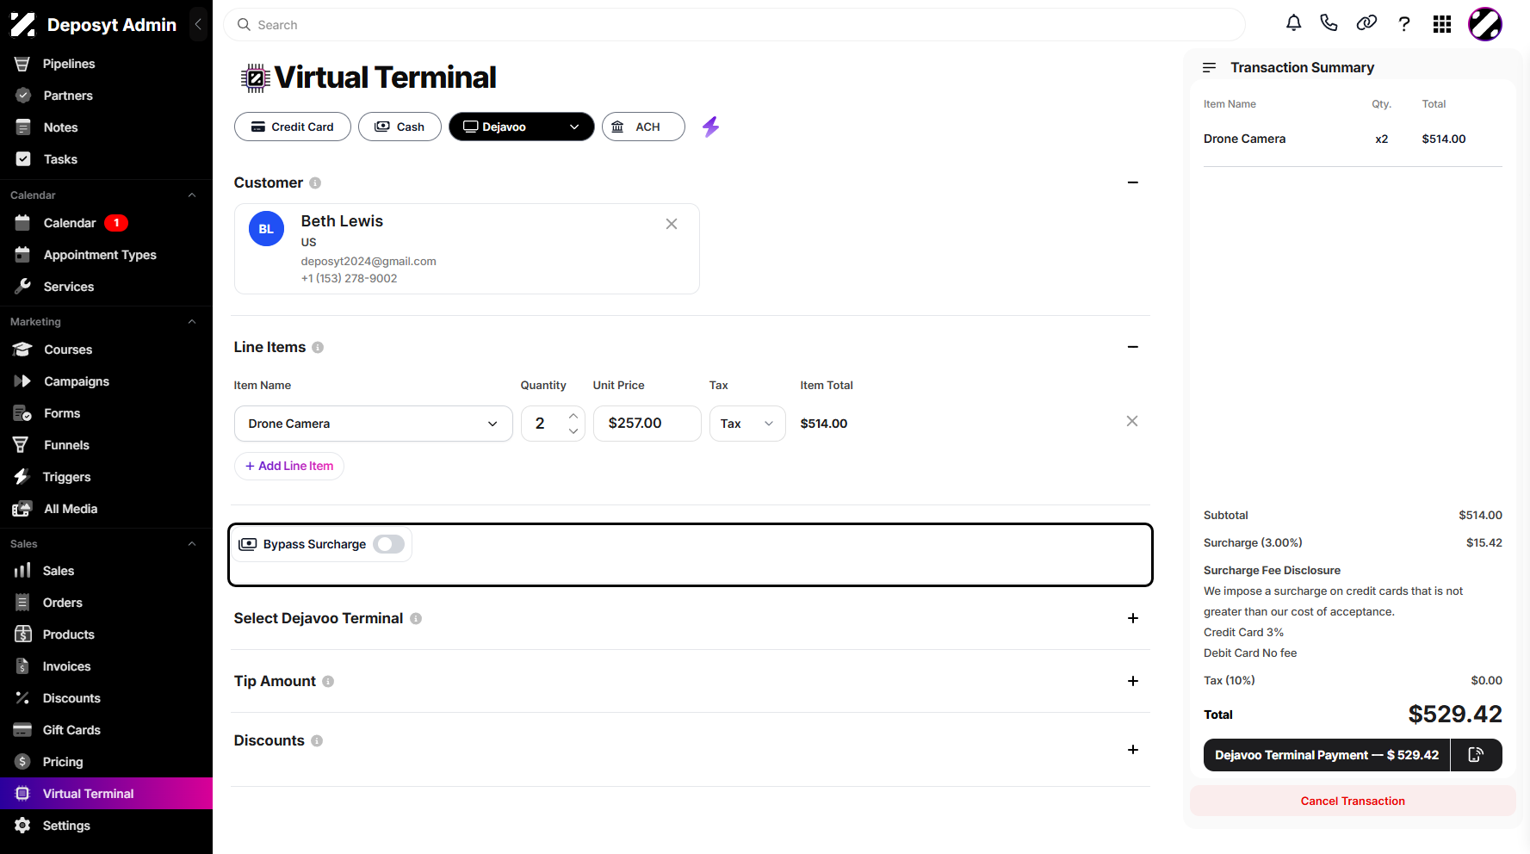This screenshot has width=1530, height=854.
Task: Click the info icon beside Line Items
Action: [x=318, y=347]
